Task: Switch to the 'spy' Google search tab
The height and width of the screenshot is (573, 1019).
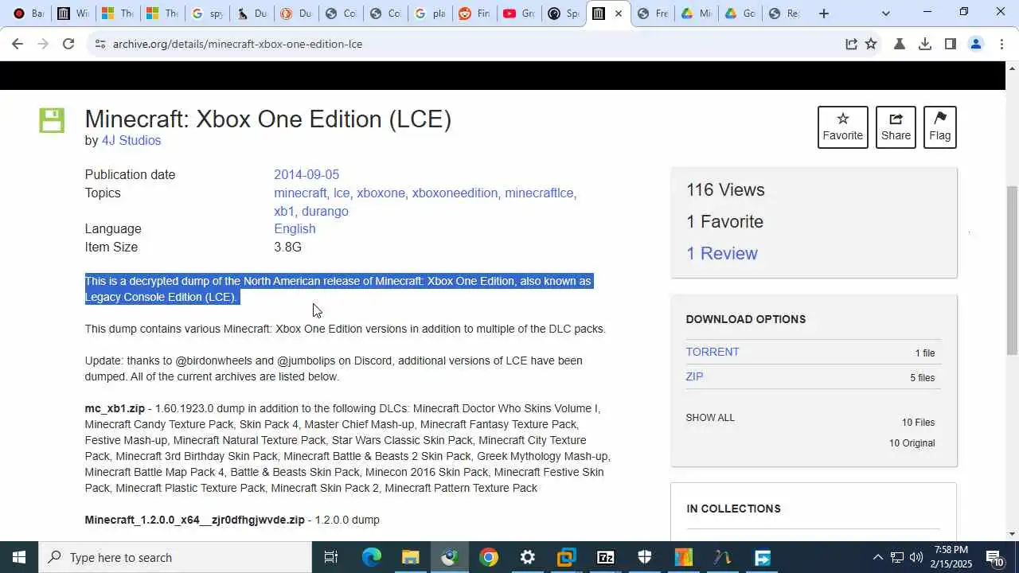Action: coord(207,14)
